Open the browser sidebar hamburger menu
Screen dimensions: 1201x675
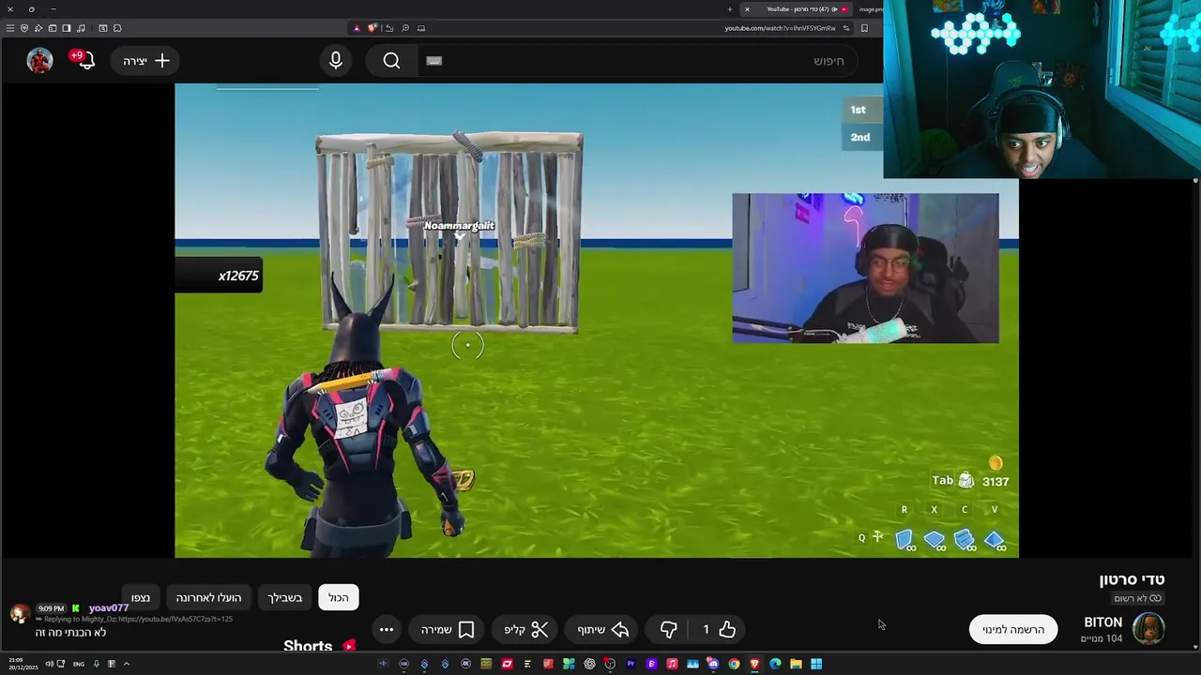click(10, 28)
